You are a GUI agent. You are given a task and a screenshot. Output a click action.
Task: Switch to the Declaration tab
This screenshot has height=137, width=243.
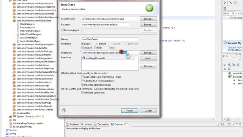pyautogui.click(x=102, y=124)
